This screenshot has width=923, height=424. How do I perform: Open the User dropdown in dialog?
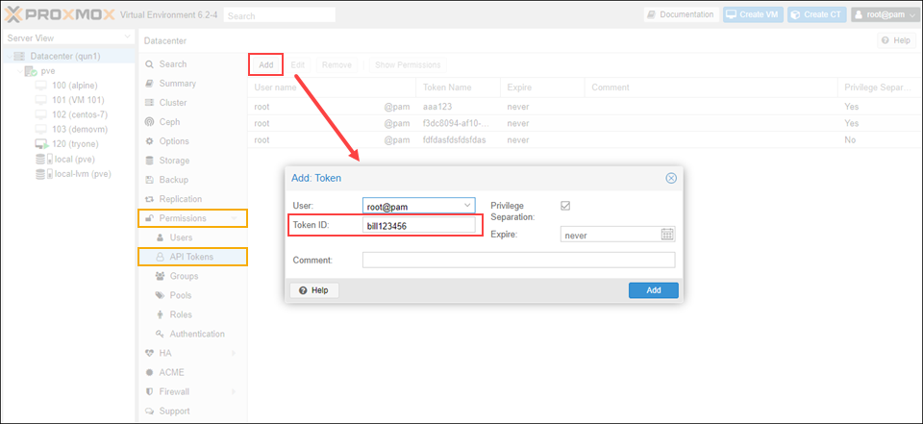pyautogui.click(x=467, y=205)
